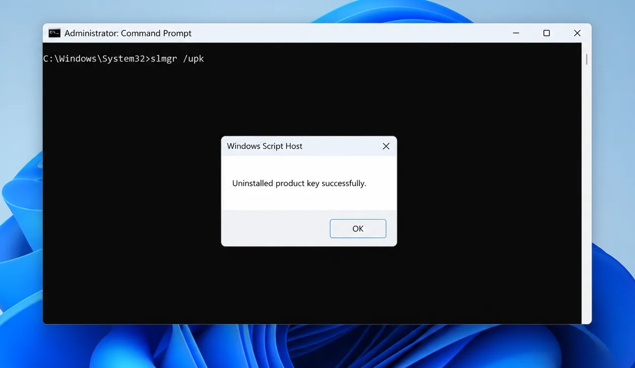The height and width of the screenshot is (368, 635).
Task: Click the "Uninstalled product key successfully." message
Action: 299,183
